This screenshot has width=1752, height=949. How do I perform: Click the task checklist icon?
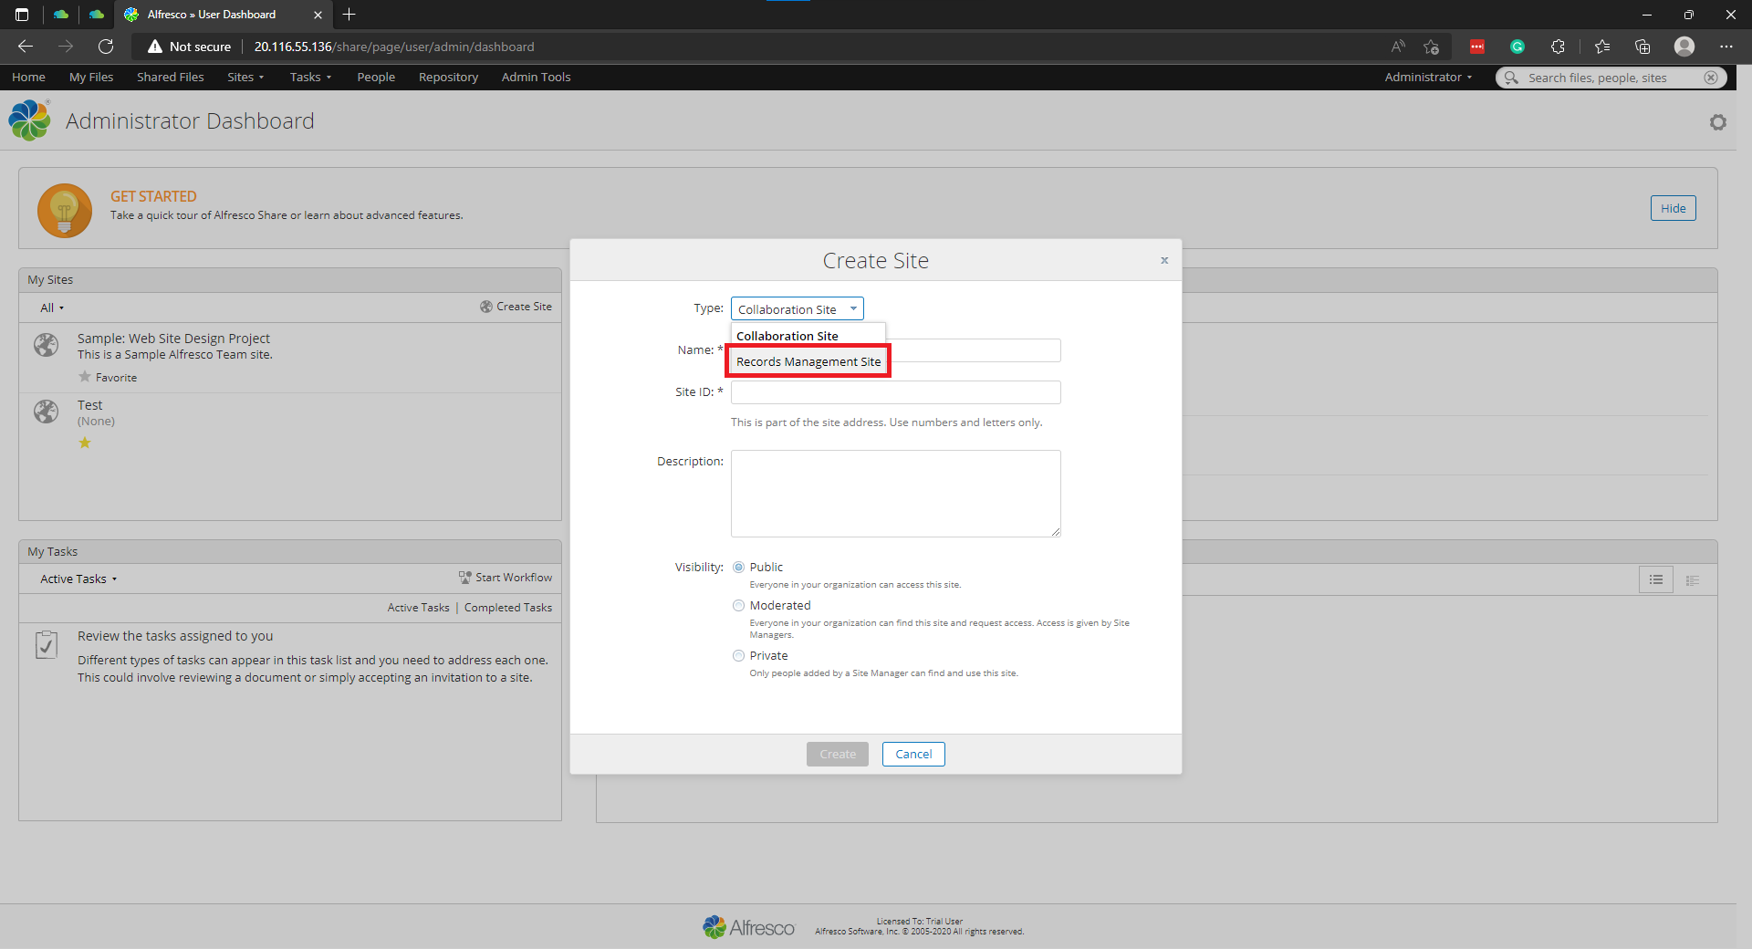pos(47,644)
